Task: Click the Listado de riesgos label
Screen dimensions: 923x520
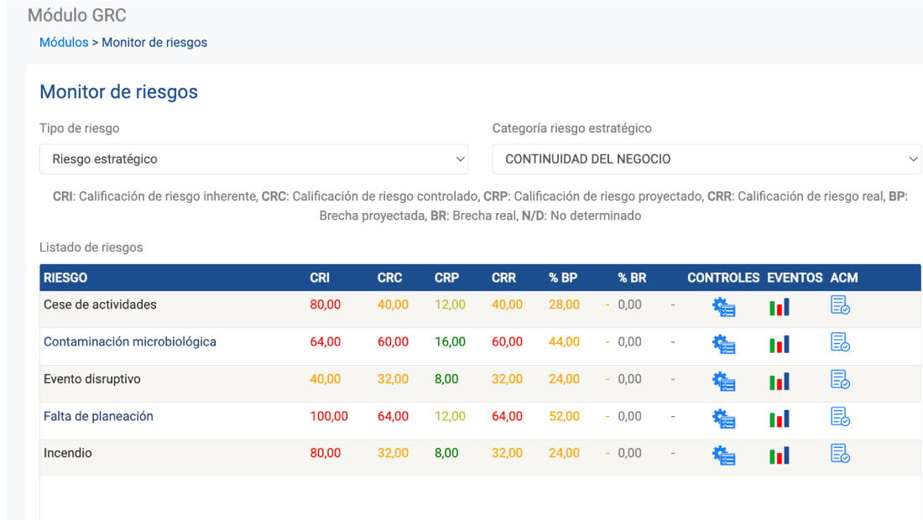Action: [x=91, y=247]
